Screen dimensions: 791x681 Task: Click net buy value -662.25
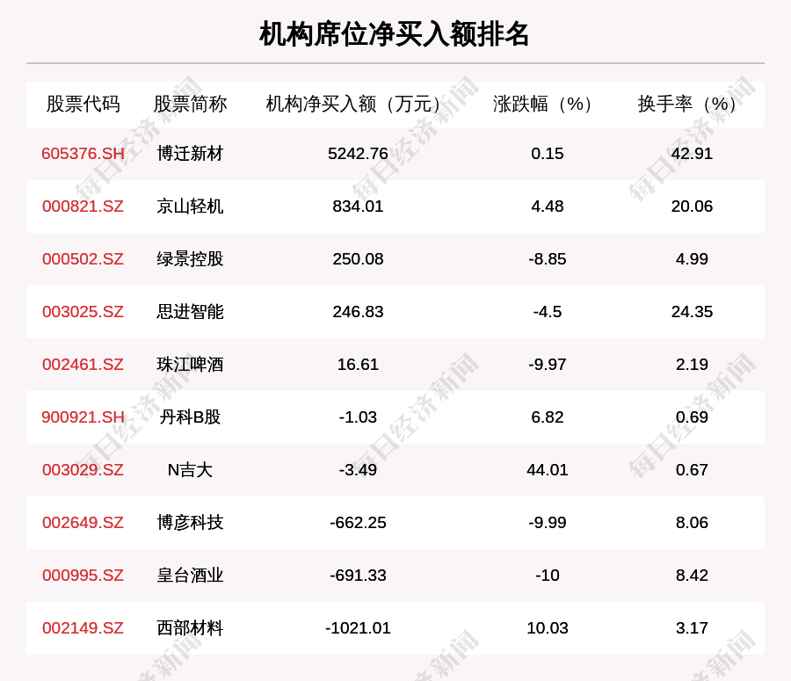[359, 523]
